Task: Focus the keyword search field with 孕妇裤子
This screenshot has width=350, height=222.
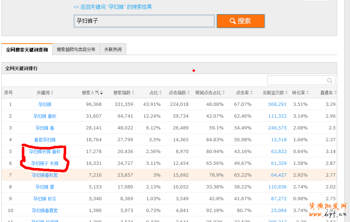Action: pos(144,21)
